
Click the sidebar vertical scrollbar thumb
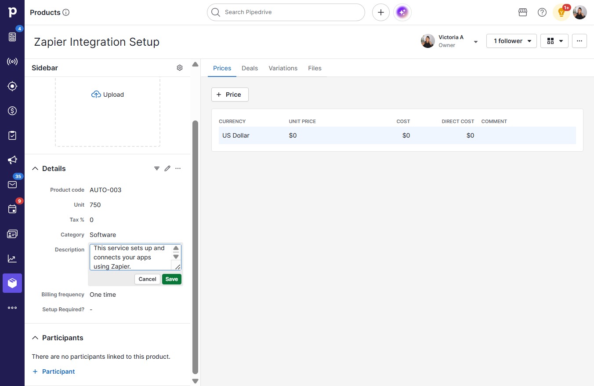(196, 247)
